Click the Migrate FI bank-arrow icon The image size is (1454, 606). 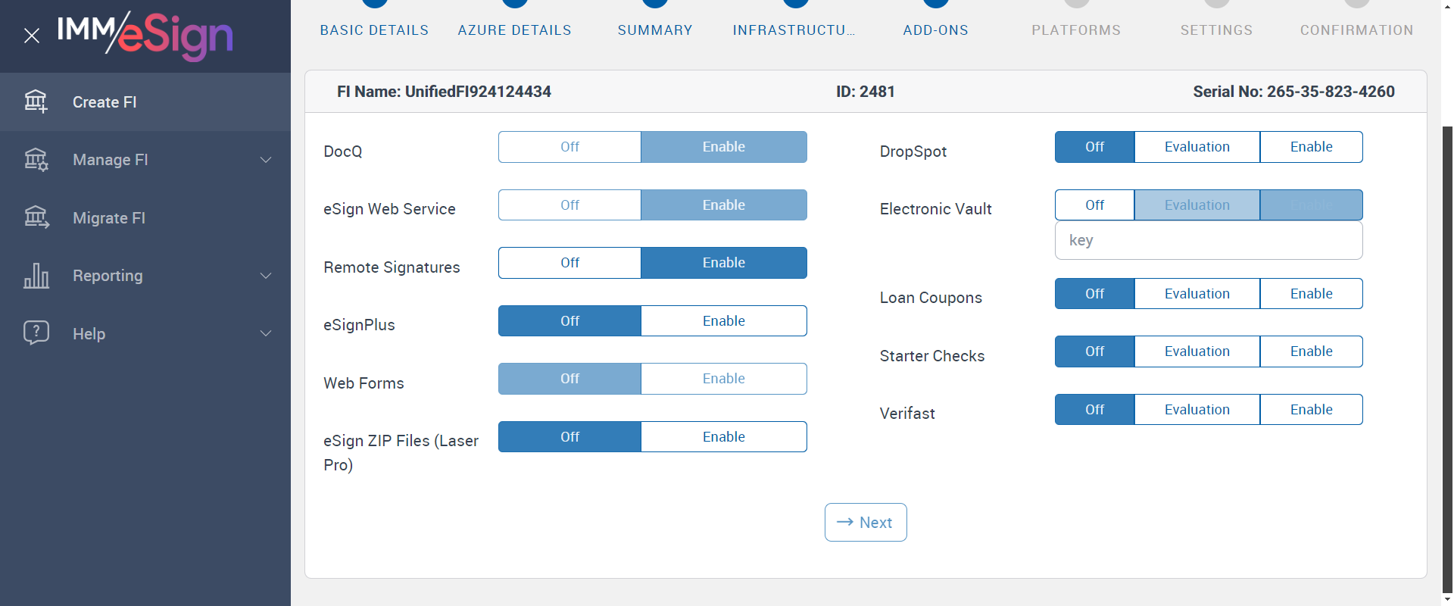click(x=36, y=218)
